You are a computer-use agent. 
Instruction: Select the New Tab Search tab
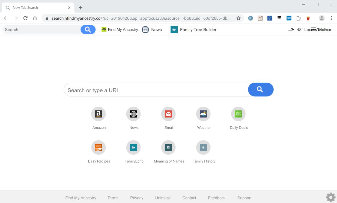point(38,8)
